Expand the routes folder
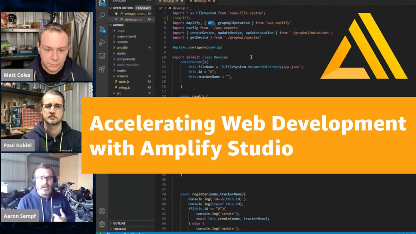The image size is (416, 234). click(114, 70)
